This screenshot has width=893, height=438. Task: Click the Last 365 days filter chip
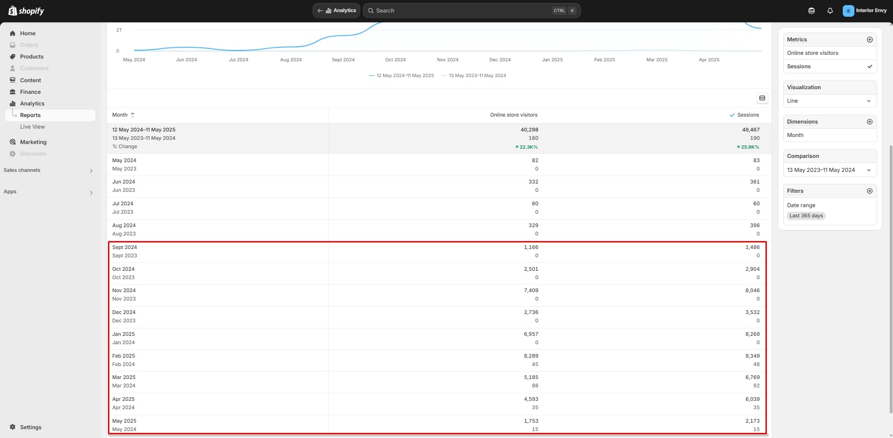[x=806, y=216]
